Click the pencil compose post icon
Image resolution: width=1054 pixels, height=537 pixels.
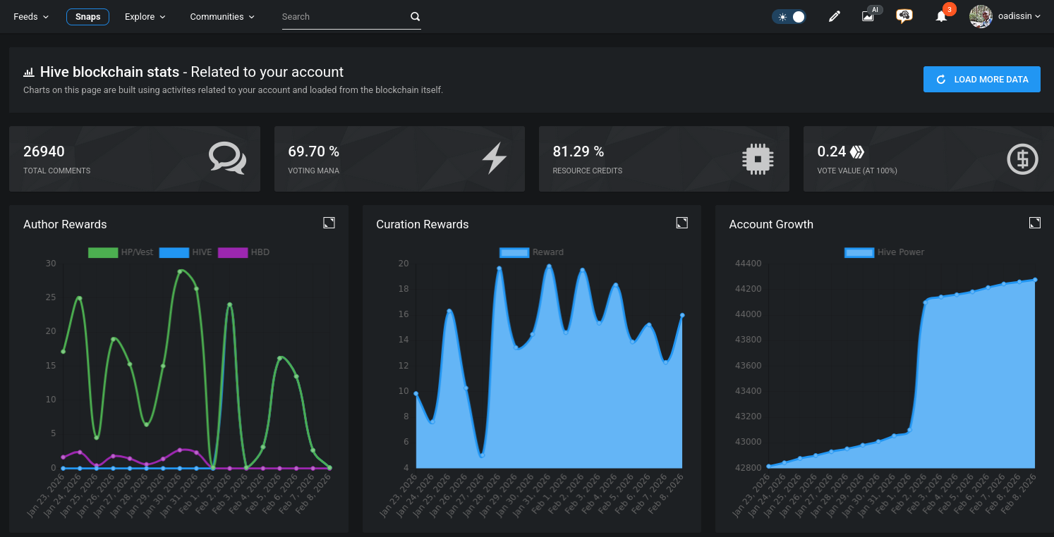coord(835,17)
